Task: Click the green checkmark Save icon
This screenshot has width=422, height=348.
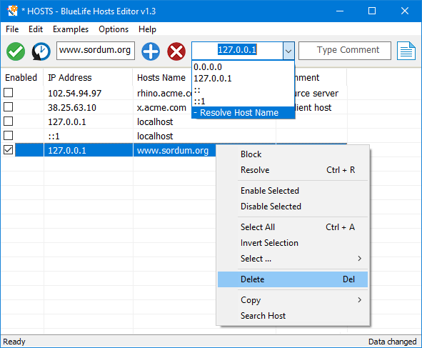Action: pyautogui.click(x=16, y=51)
